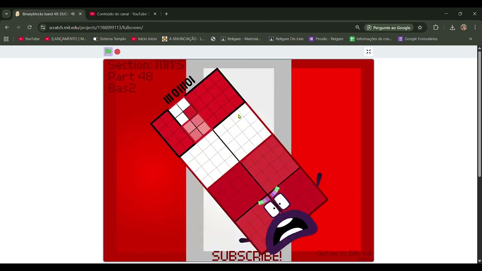This screenshot has height=271, width=482.
Task: Open the Religare - Material bookmark
Action: coord(241,39)
